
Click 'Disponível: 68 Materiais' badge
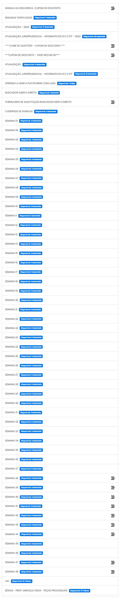[x=94, y=37]
